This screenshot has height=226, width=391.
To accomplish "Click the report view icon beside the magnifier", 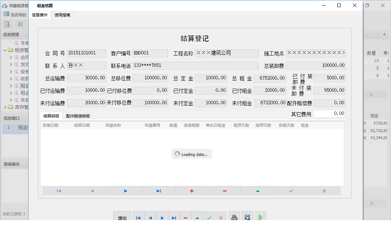I will (20, 24).
